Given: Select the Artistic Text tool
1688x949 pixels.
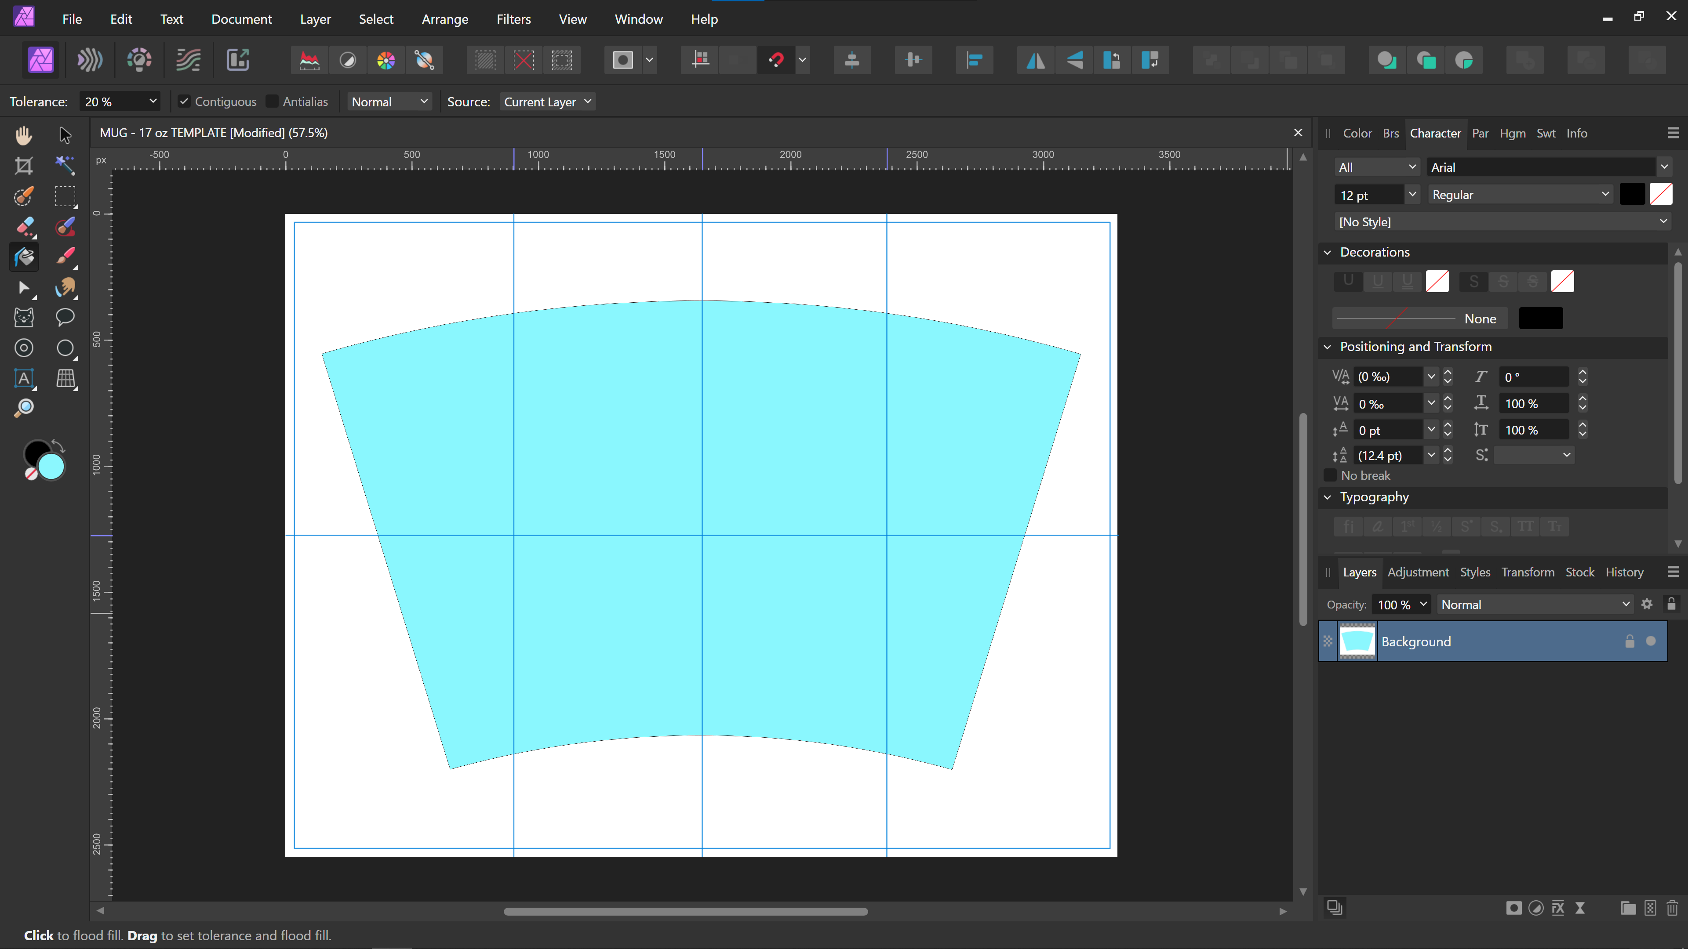Looking at the screenshot, I should pyautogui.click(x=24, y=378).
